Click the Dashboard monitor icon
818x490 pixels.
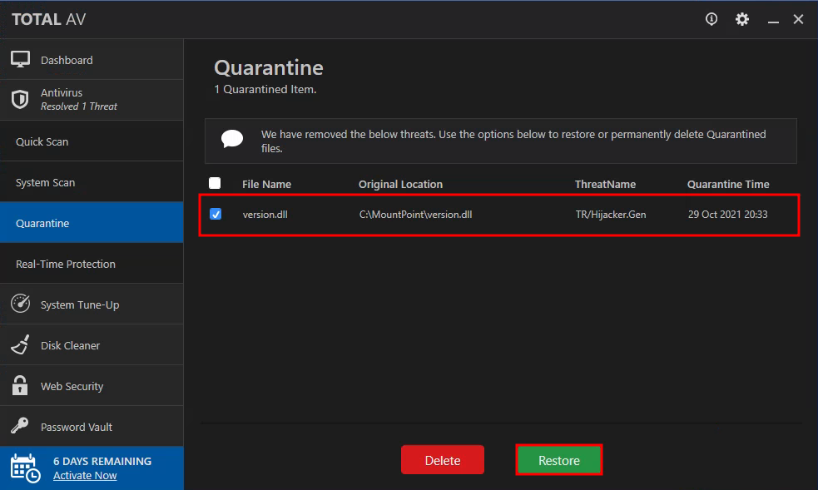click(20, 59)
